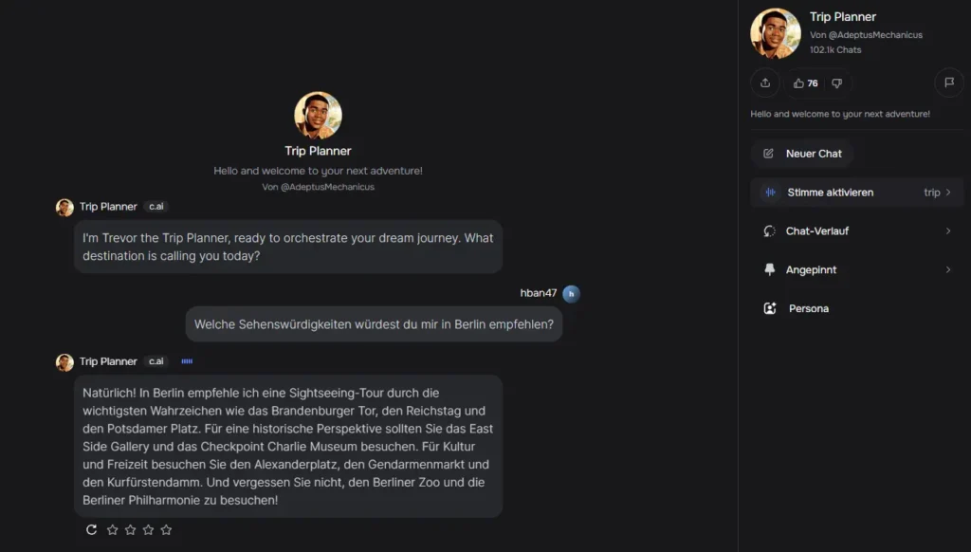The height and width of the screenshot is (552, 971).
Task: Click the clock icon beside Chat-Verlauf
Action: (769, 230)
